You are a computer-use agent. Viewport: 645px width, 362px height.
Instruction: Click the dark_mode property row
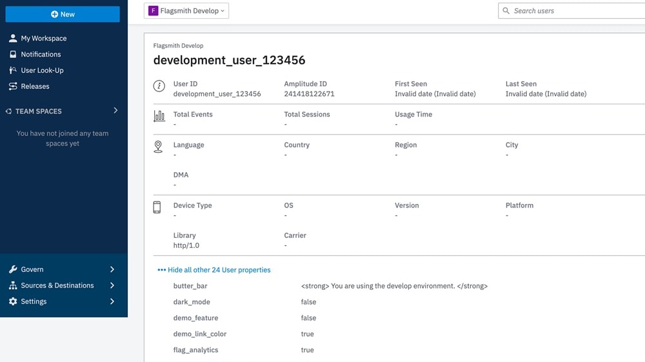pyautogui.click(x=244, y=302)
